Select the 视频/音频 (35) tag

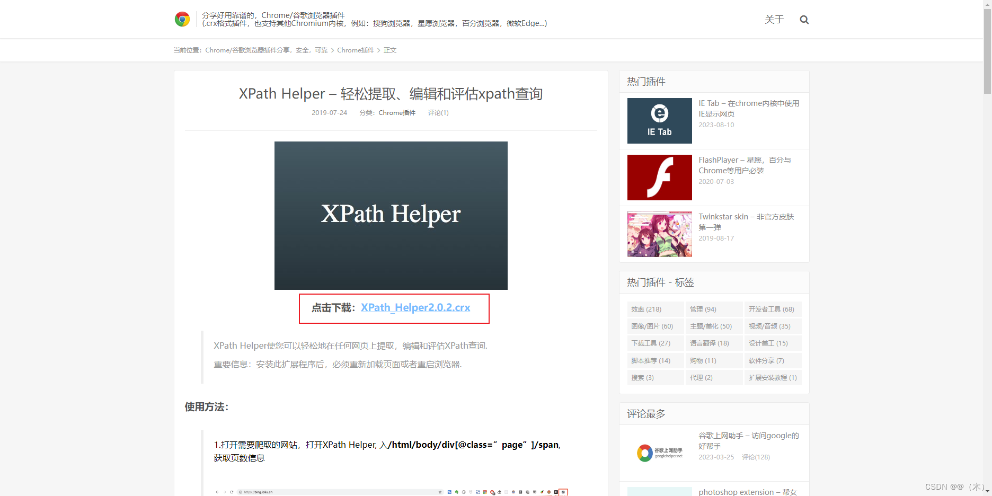pyautogui.click(x=773, y=326)
